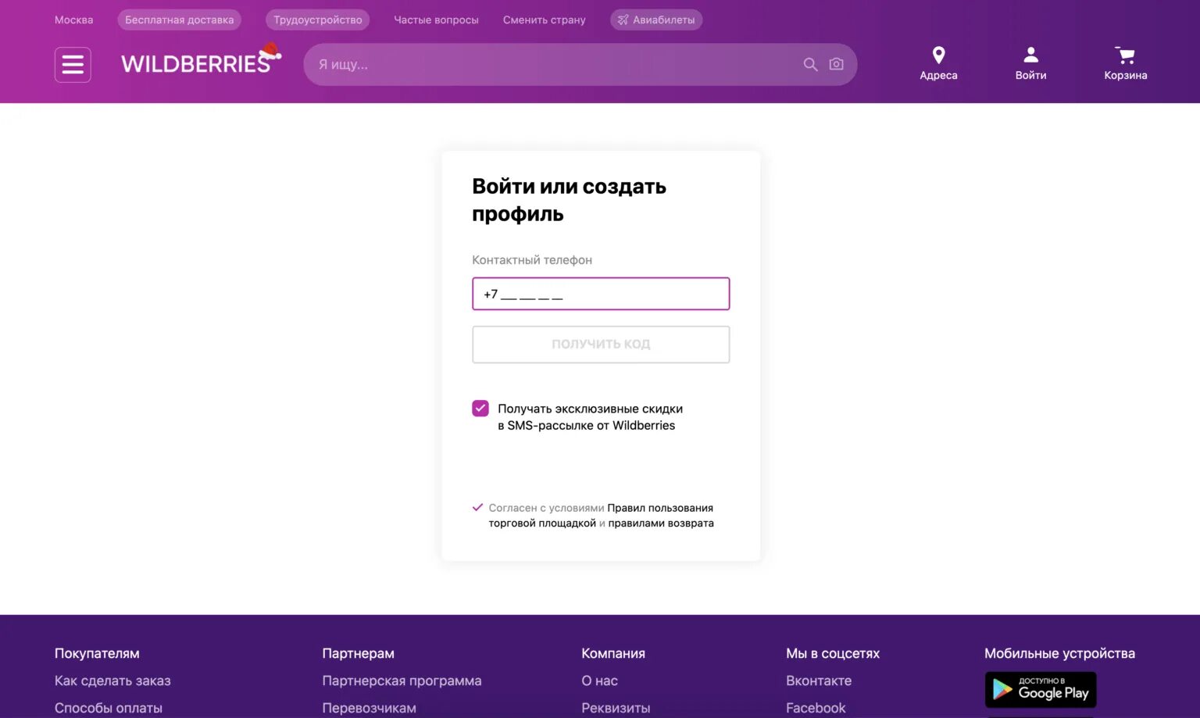Click Сменить страну

(x=544, y=20)
